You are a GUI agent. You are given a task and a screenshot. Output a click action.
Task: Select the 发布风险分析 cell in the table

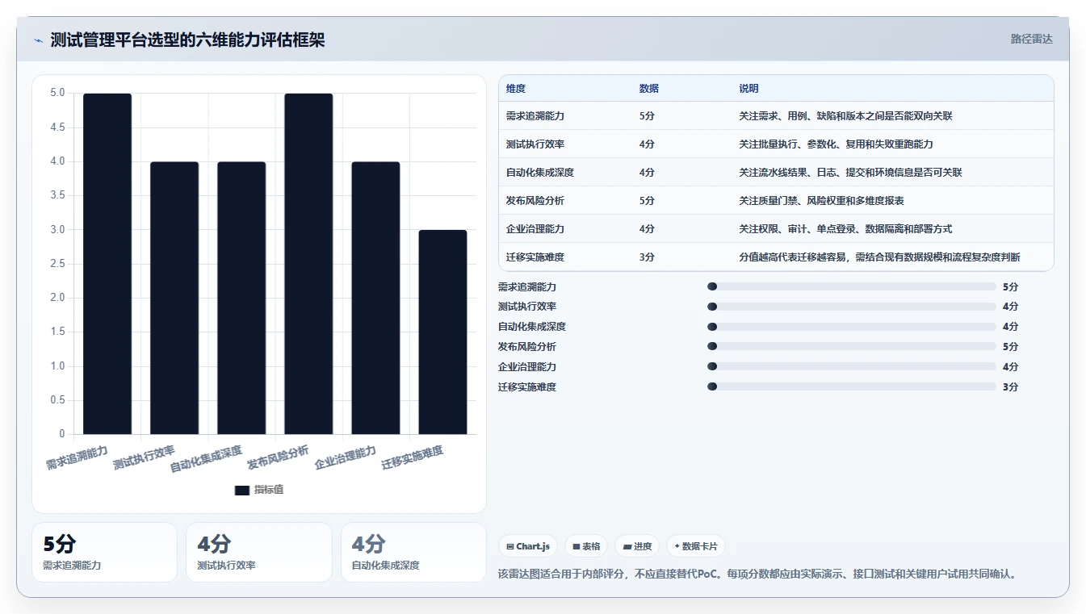click(x=535, y=201)
